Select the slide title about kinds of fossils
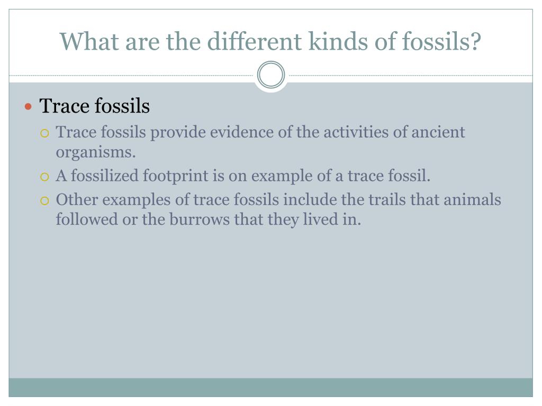542x406 pixels. [x=270, y=41]
